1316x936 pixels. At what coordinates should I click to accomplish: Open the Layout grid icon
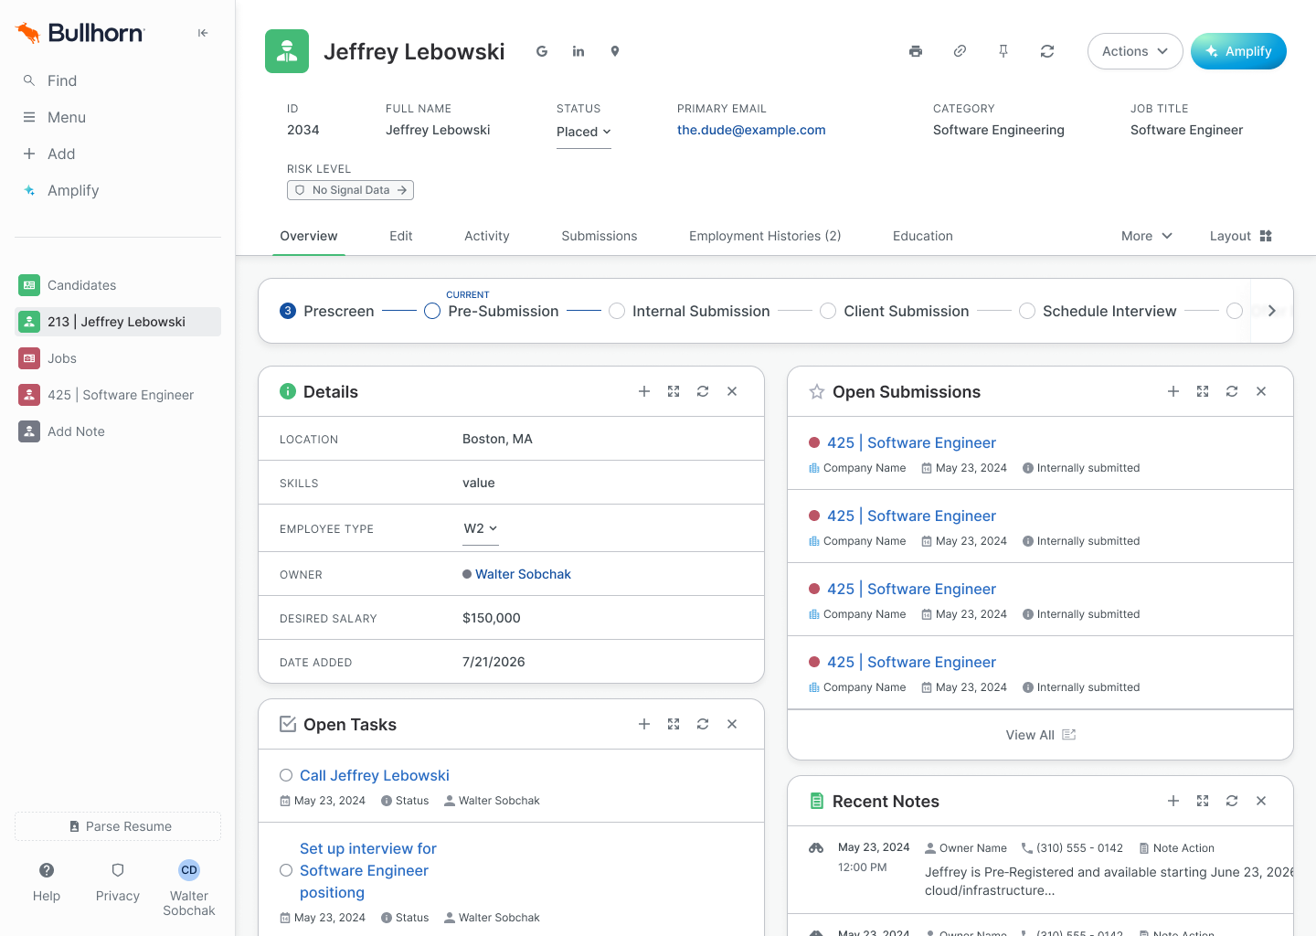click(x=1266, y=236)
